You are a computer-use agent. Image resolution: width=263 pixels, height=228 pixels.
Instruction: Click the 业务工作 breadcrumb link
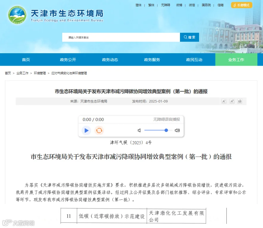22,73
